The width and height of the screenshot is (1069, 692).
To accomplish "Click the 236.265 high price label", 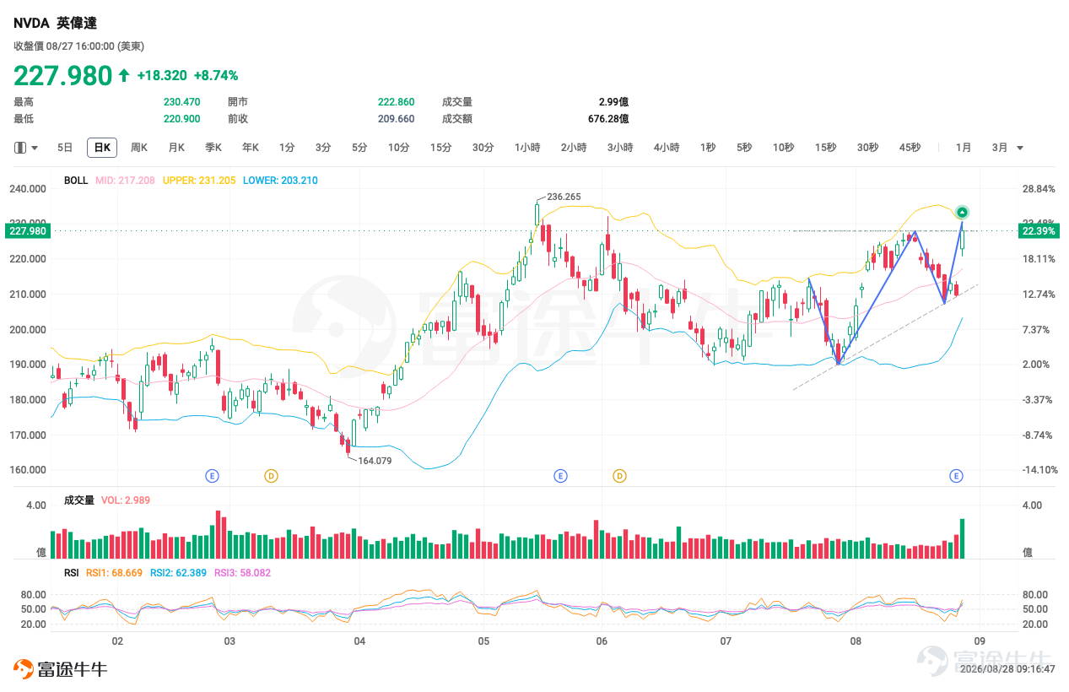I will (564, 197).
